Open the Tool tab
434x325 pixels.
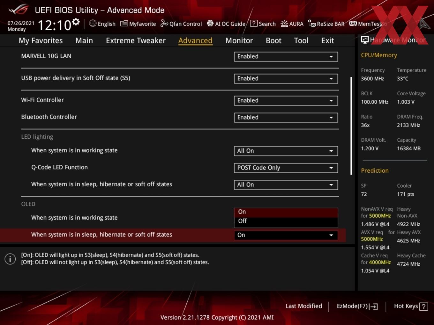[301, 41]
